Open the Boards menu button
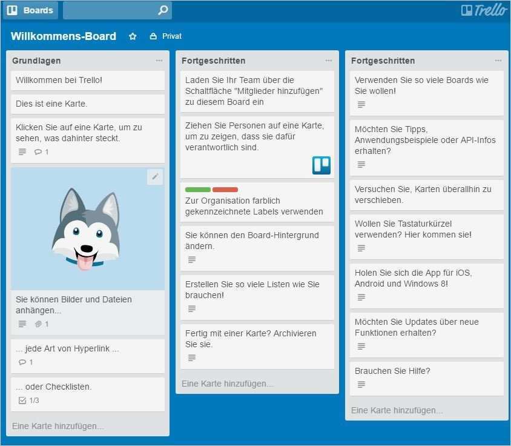The image size is (511, 446). point(31,10)
